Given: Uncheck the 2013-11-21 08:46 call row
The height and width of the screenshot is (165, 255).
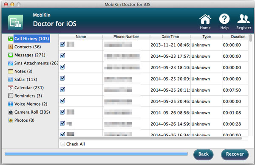Looking at the screenshot, I should [62, 44].
